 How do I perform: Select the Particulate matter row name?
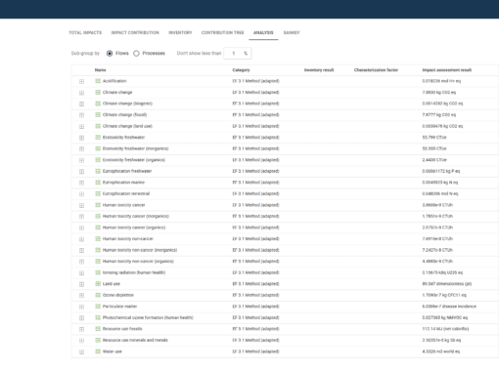click(x=119, y=307)
